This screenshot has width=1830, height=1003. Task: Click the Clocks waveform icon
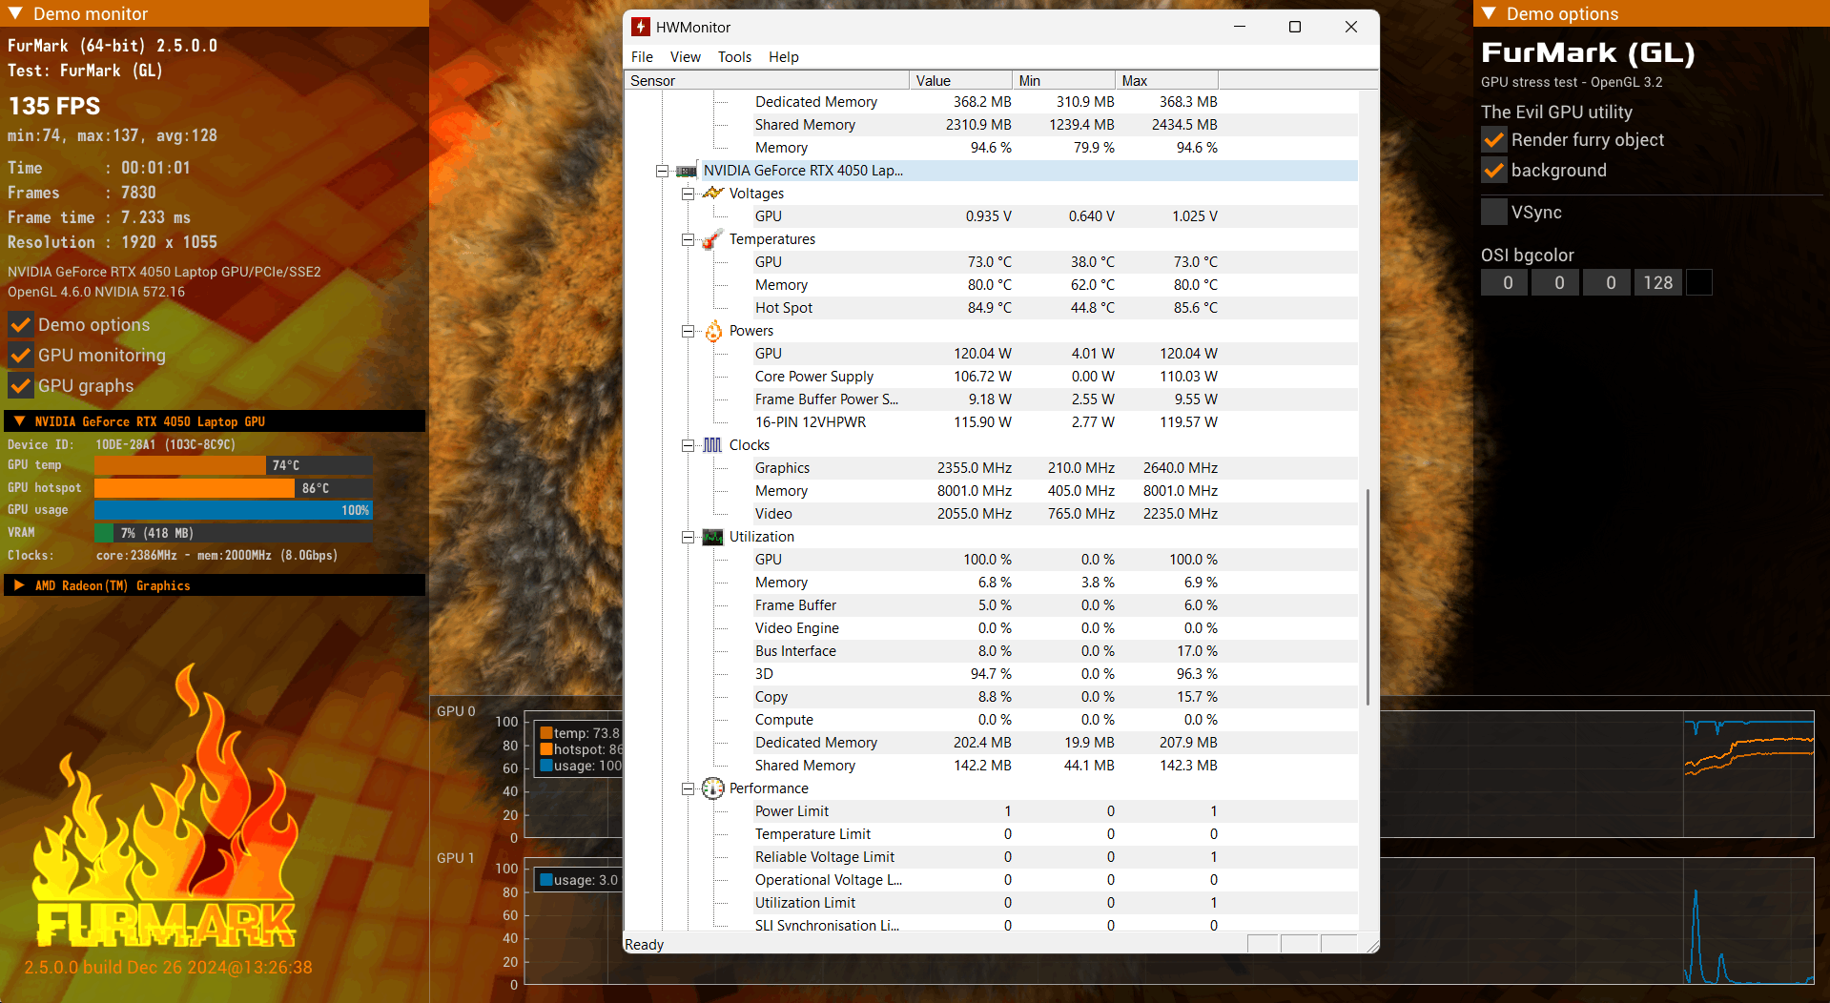pyautogui.click(x=713, y=445)
